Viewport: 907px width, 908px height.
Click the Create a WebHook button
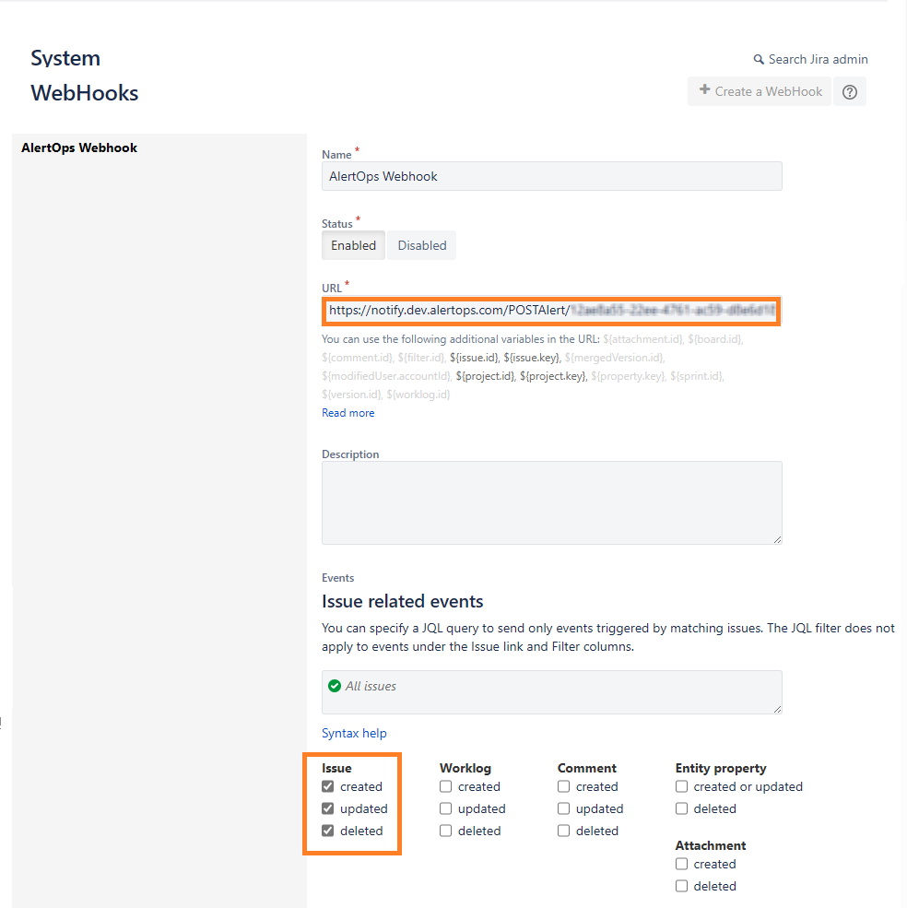(x=760, y=91)
